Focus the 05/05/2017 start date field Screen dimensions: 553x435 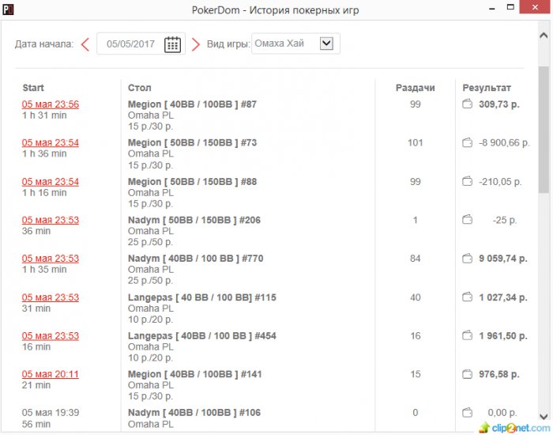141,43
